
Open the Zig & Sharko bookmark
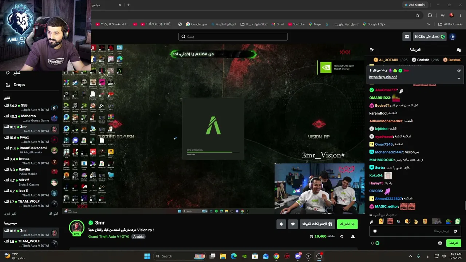(x=112, y=24)
